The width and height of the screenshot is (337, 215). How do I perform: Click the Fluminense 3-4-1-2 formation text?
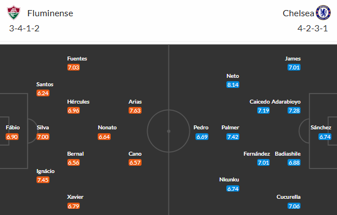coord(24,28)
